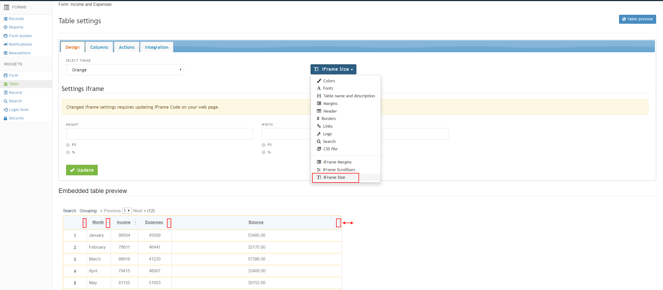This screenshot has height=290, width=663.
Task: Select PX radio under Width
Action: point(263,145)
